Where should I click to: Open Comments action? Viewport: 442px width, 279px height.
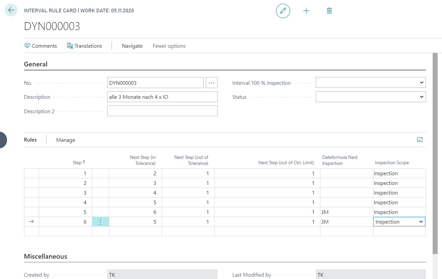pos(41,46)
